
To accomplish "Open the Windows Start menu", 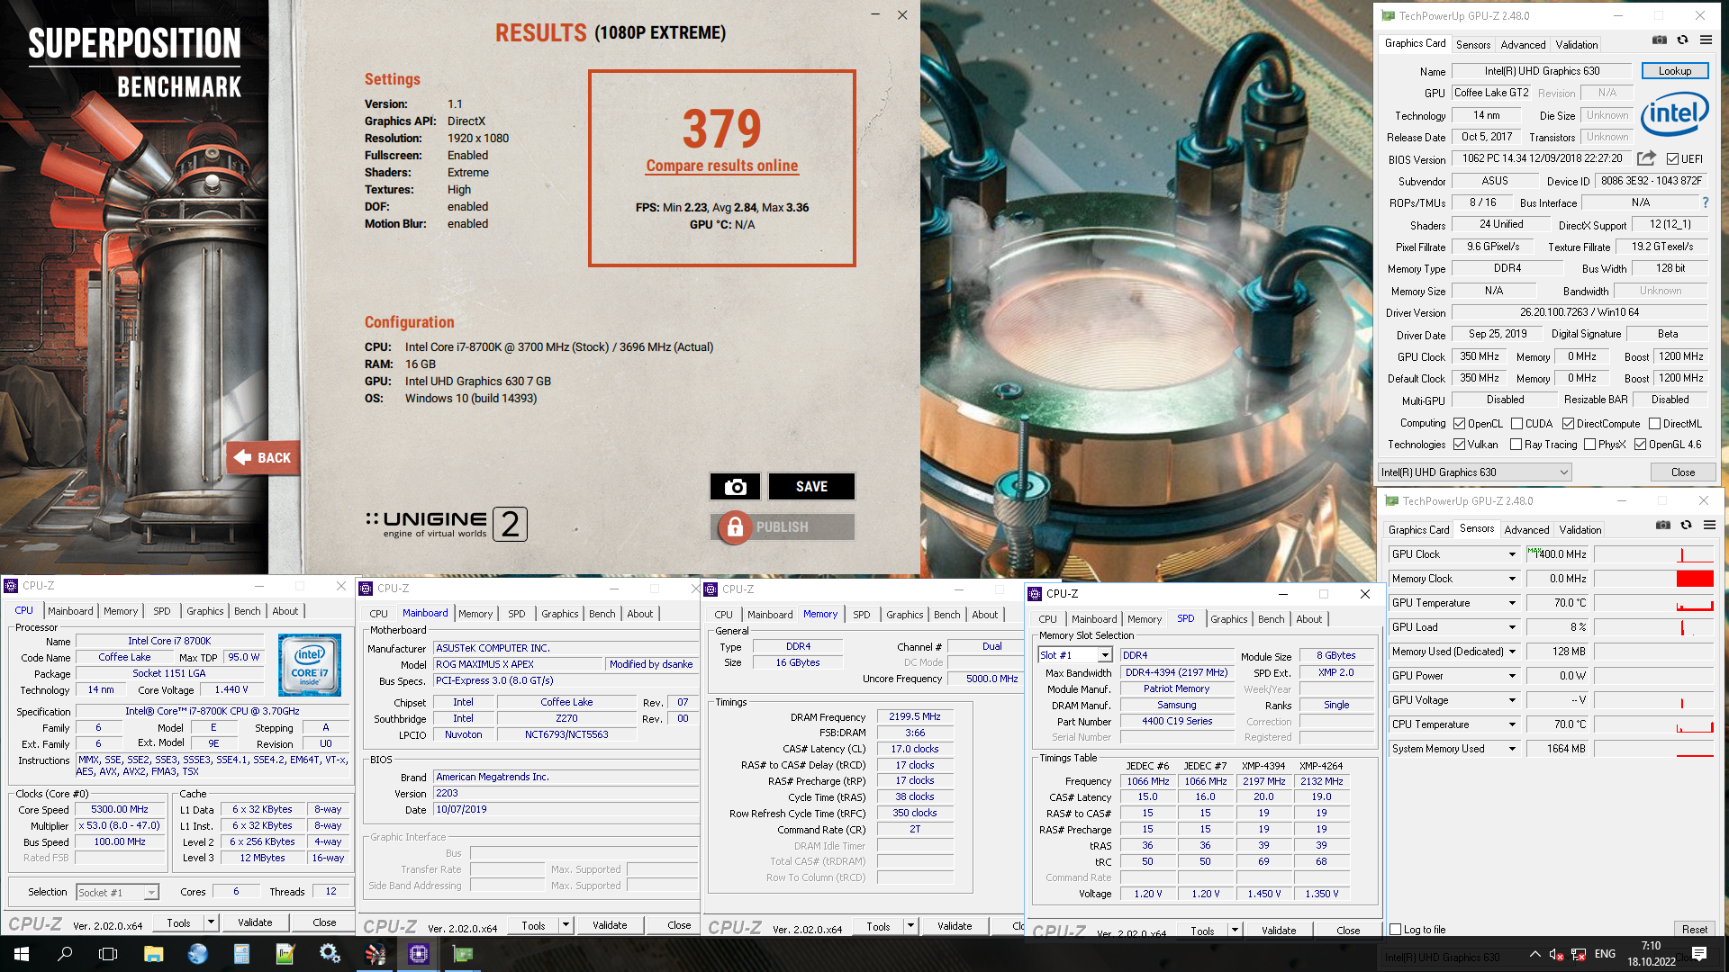I will pyautogui.click(x=22, y=954).
